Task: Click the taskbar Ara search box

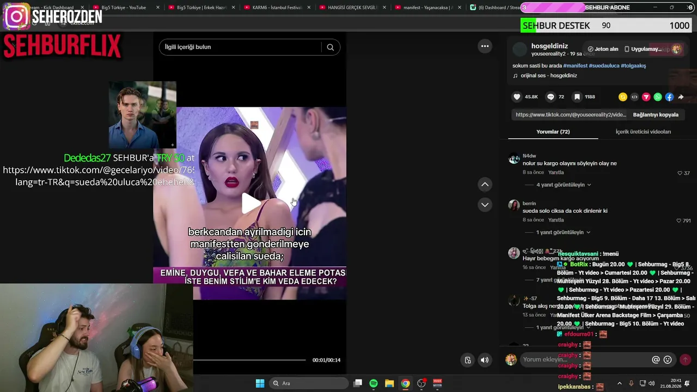Action: tap(309, 383)
